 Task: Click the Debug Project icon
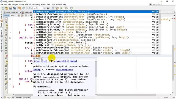pos(66,8)
